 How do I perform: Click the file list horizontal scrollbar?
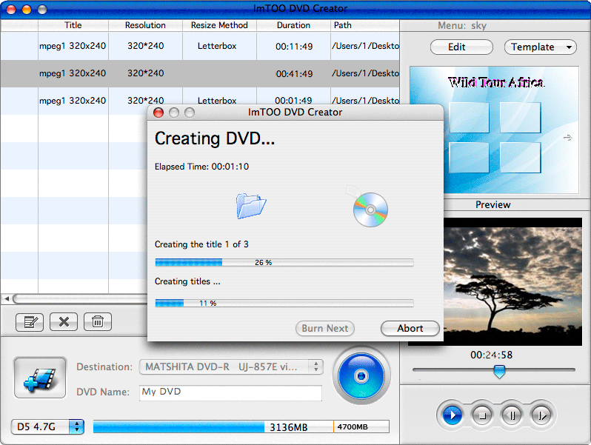pos(80,299)
